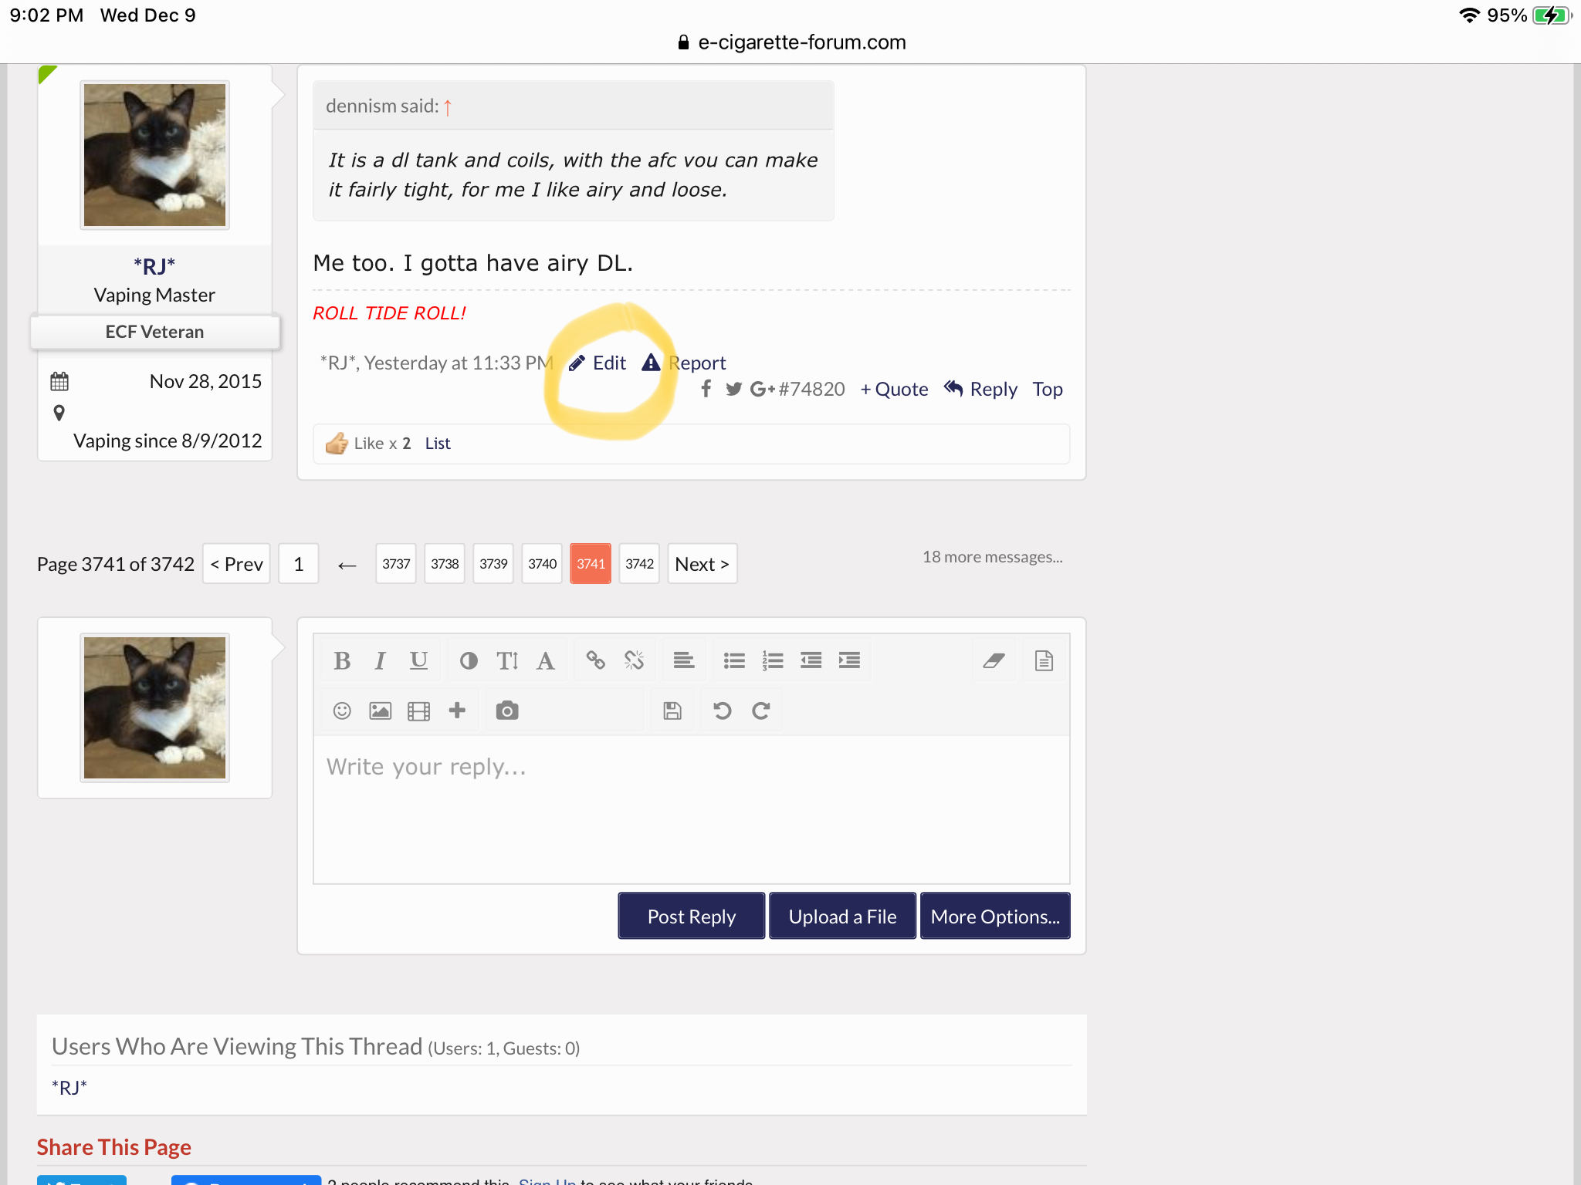Reply to the post
Viewport: 1581px width, 1185px height.
(981, 389)
